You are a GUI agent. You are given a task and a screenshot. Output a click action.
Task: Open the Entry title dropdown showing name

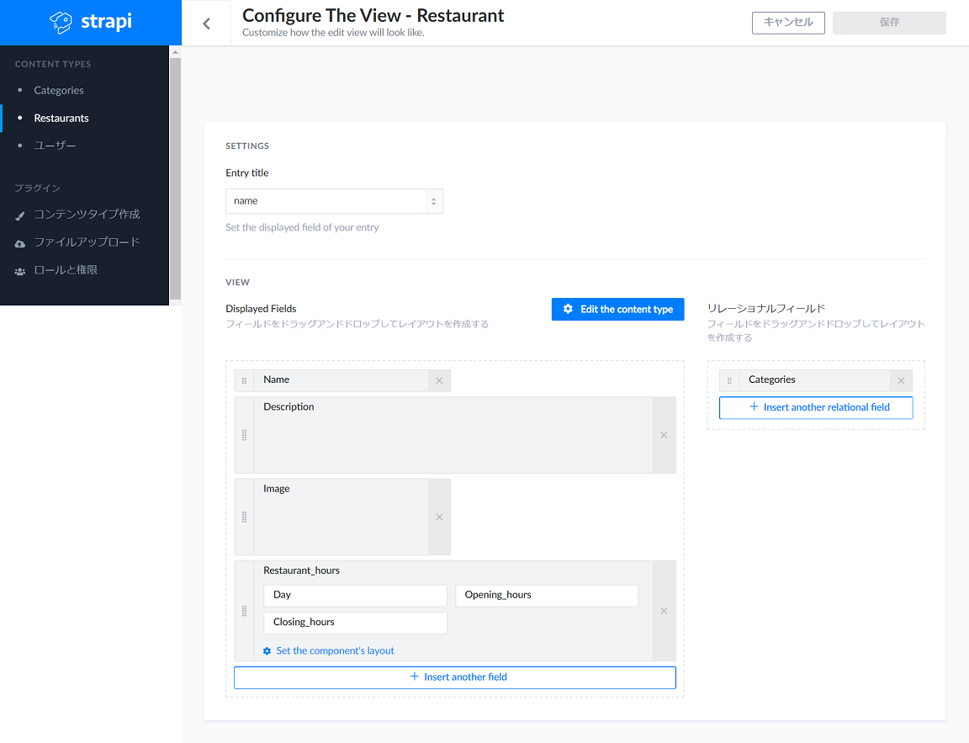point(334,201)
